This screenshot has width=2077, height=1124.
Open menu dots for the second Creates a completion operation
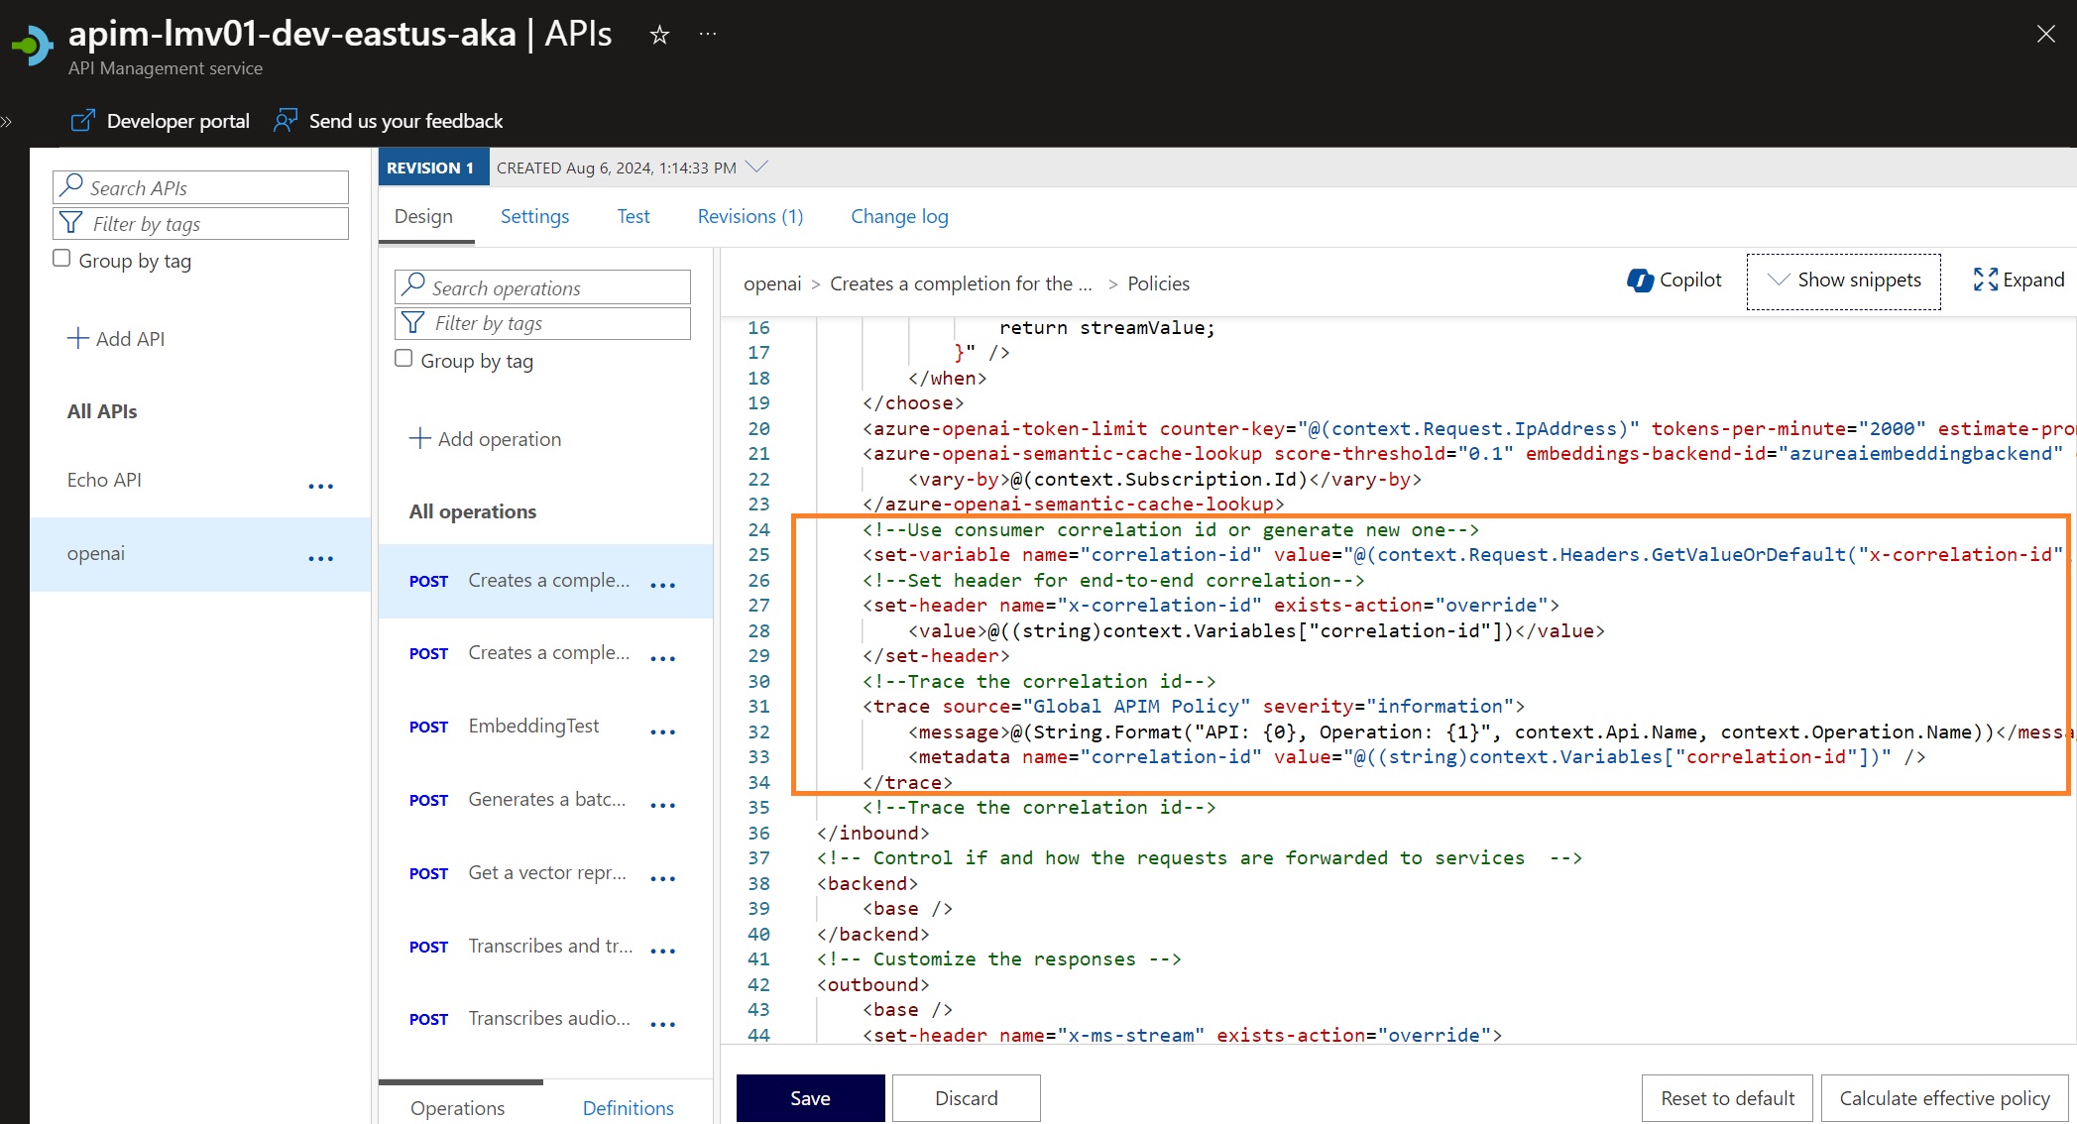pos(662,658)
